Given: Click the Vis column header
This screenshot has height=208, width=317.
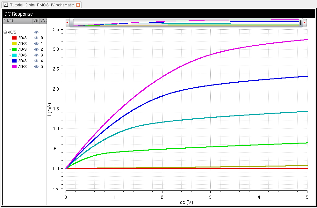Looking at the screenshot, I should coord(36,20).
